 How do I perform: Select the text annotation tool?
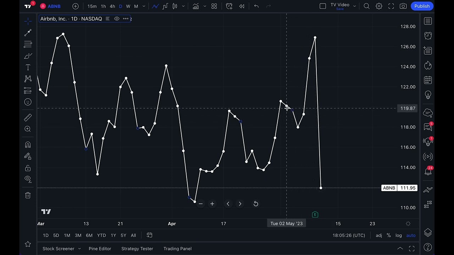point(28,67)
